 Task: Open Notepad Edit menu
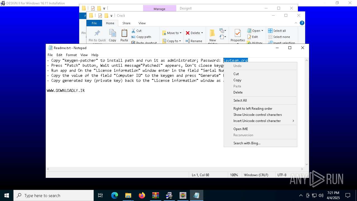coord(59,55)
